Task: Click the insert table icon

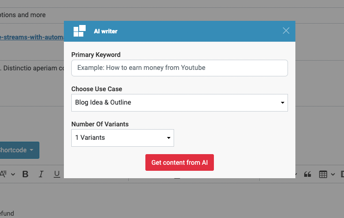Action: 323,174
